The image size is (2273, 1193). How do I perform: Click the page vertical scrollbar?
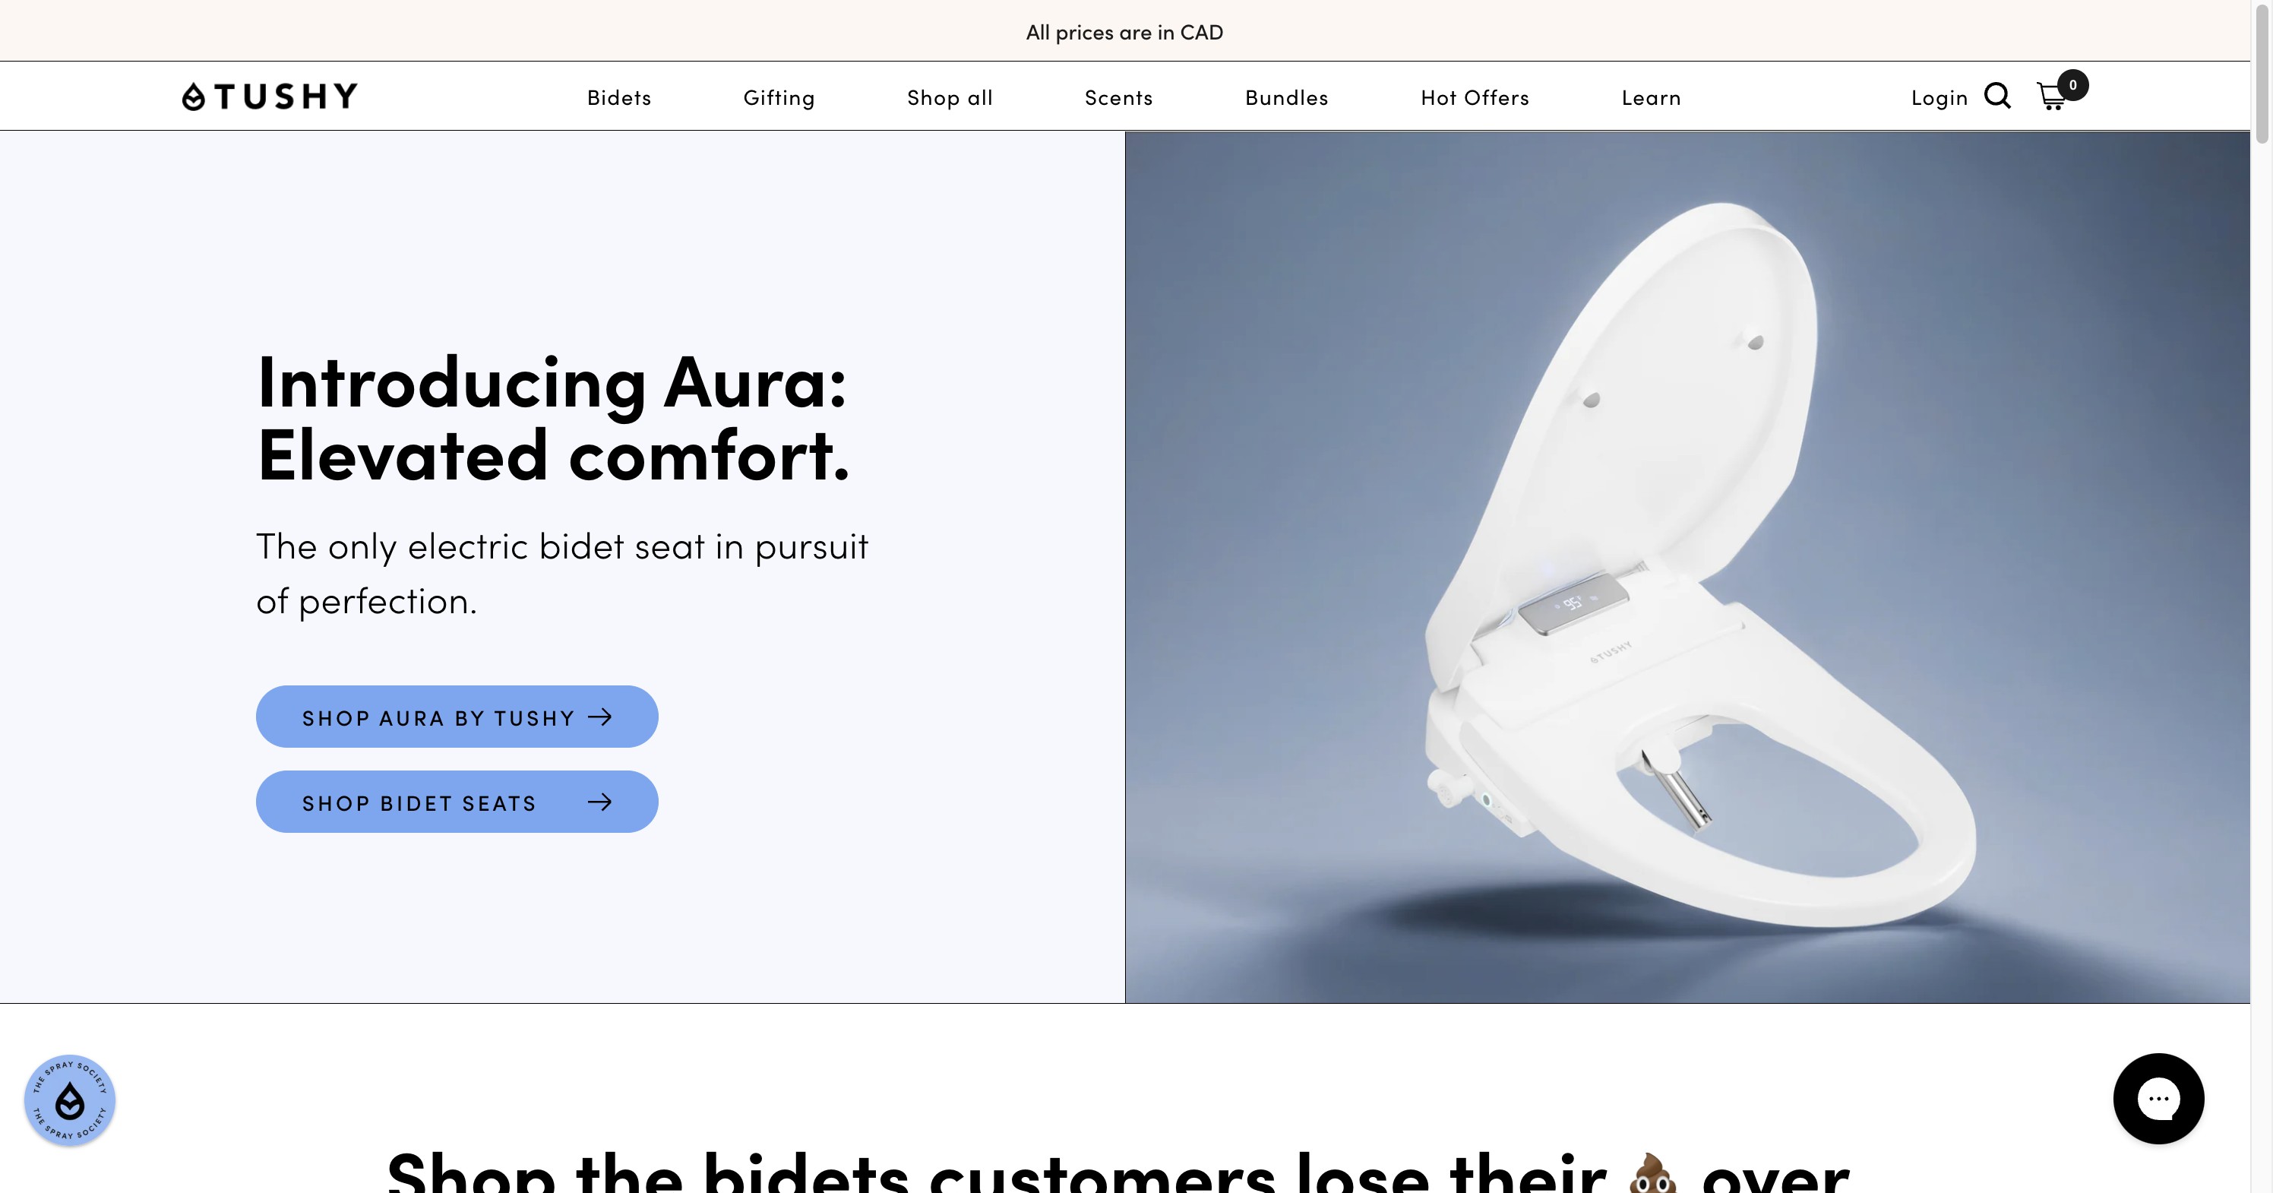click(2262, 596)
